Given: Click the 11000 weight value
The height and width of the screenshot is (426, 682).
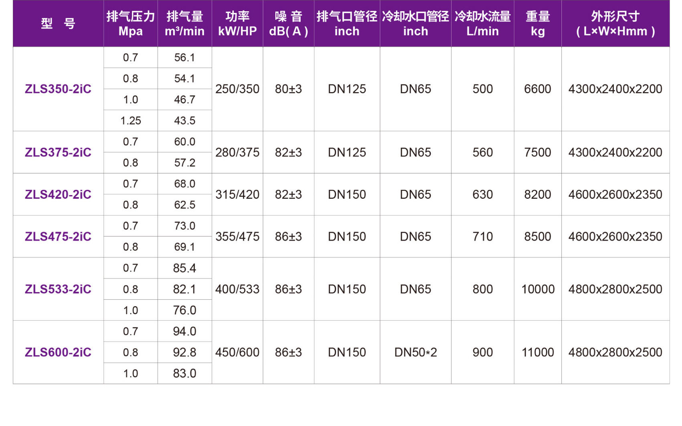Looking at the screenshot, I should [x=538, y=352].
